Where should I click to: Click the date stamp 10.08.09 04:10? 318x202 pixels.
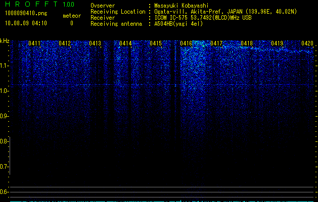(x=26, y=23)
